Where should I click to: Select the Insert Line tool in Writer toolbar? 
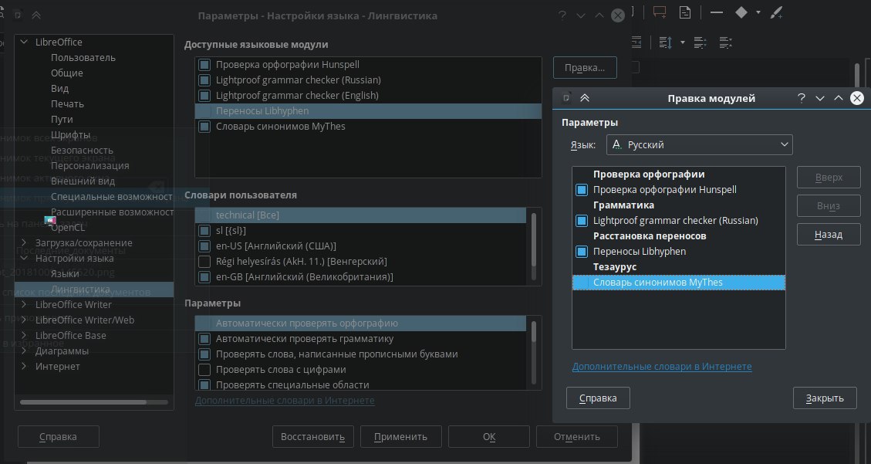click(717, 12)
